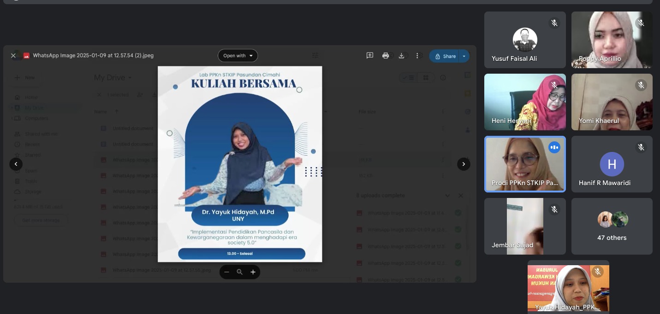Click the speaking indicator on Prodi PPKn tile
Image resolution: width=660 pixels, height=314 pixels.
tap(554, 147)
